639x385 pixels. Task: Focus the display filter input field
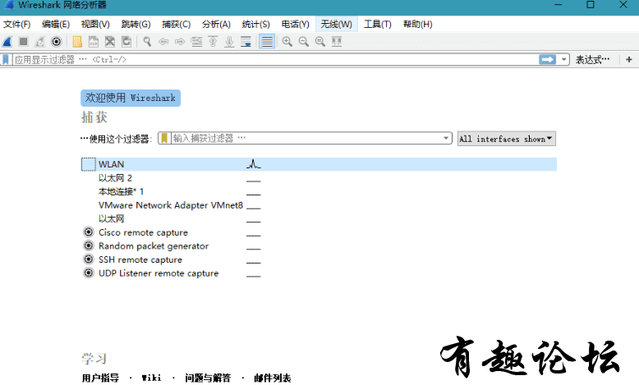click(275, 59)
